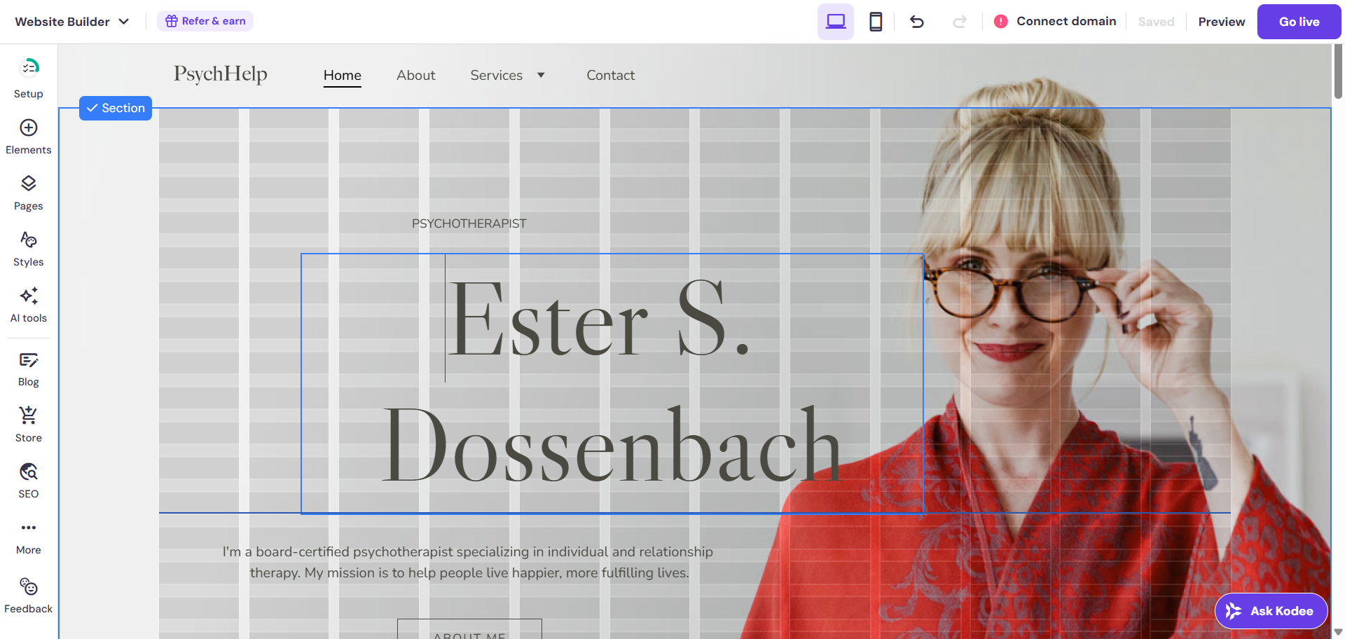Switch to desktop view
The image size is (1345, 639).
tap(836, 22)
